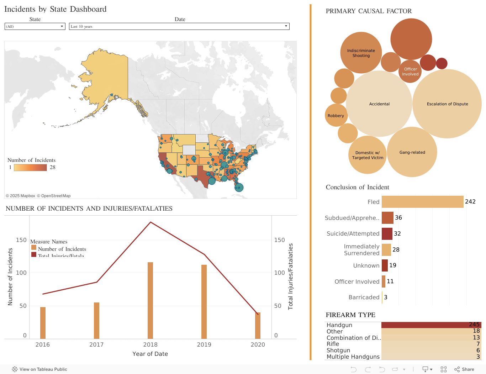Click the 2025 Mapbox attribution link
Image resolution: width=486 pixels, height=374 pixels.
click(20, 196)
